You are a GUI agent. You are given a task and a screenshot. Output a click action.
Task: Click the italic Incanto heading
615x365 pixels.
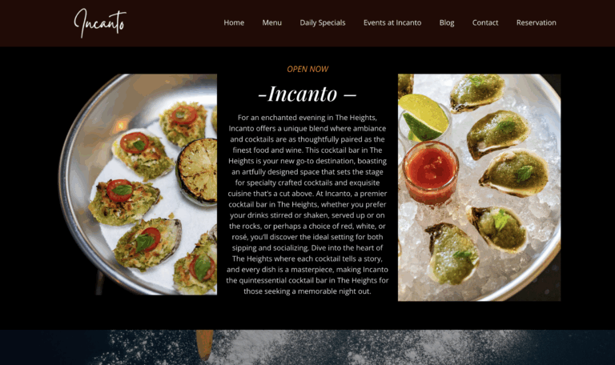(307, 94)
